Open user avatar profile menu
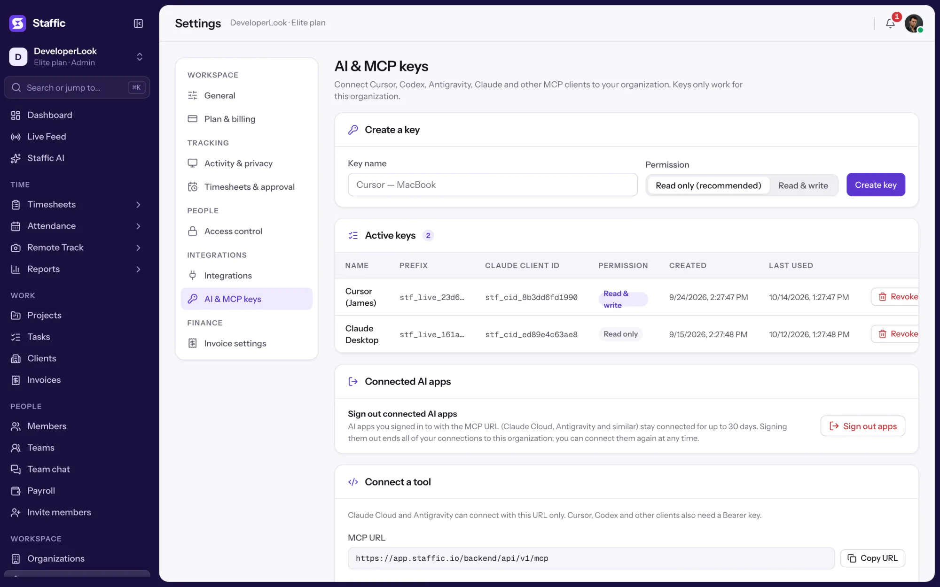This screenshot has width=940, height=587. coord(914,23)
